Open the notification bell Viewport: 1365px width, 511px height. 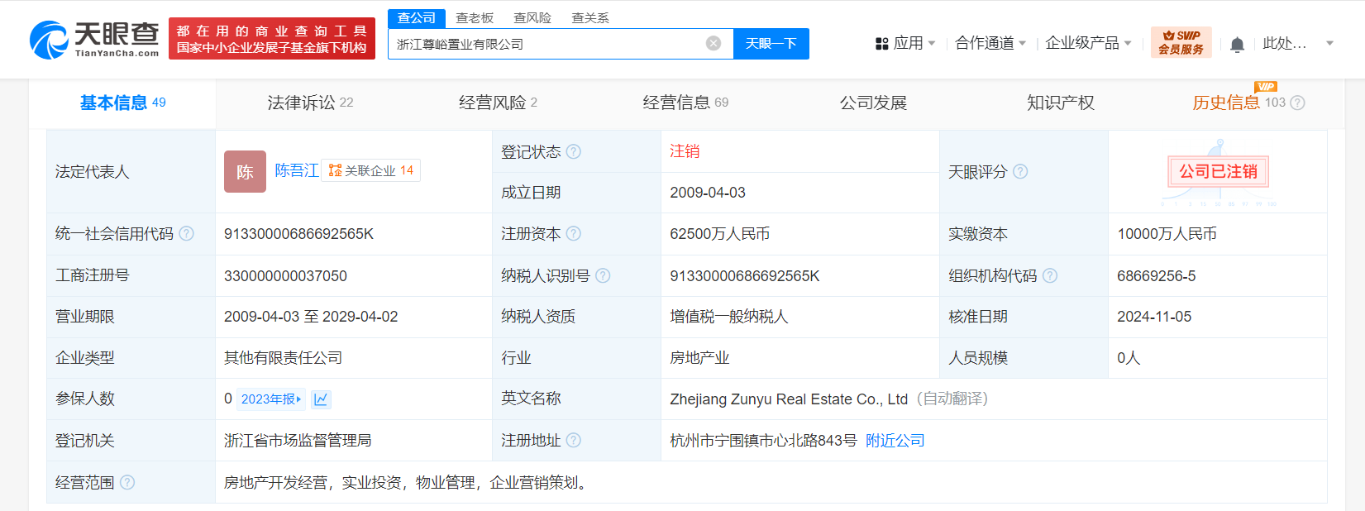pos(1237,44)
